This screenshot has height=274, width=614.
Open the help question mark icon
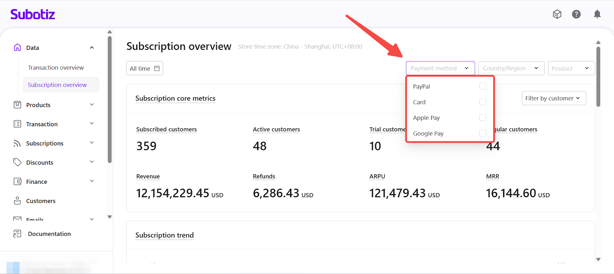pyautogui.click(x=576, y=14)
